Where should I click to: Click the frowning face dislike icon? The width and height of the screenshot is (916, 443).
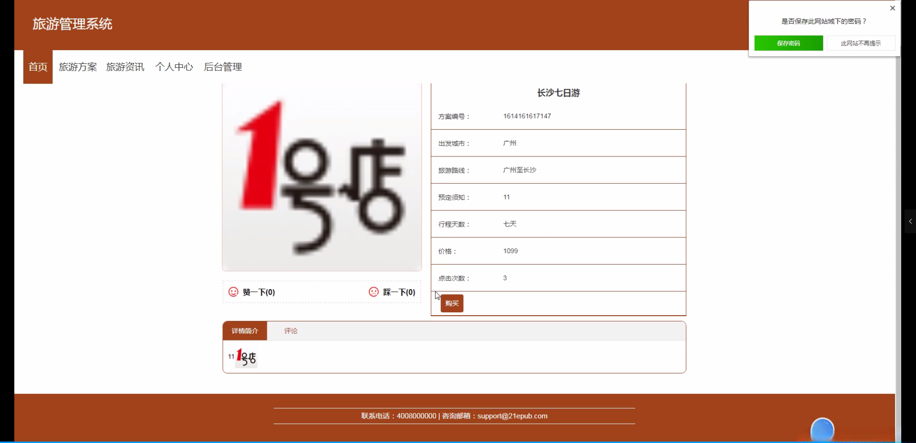[374, 292]
